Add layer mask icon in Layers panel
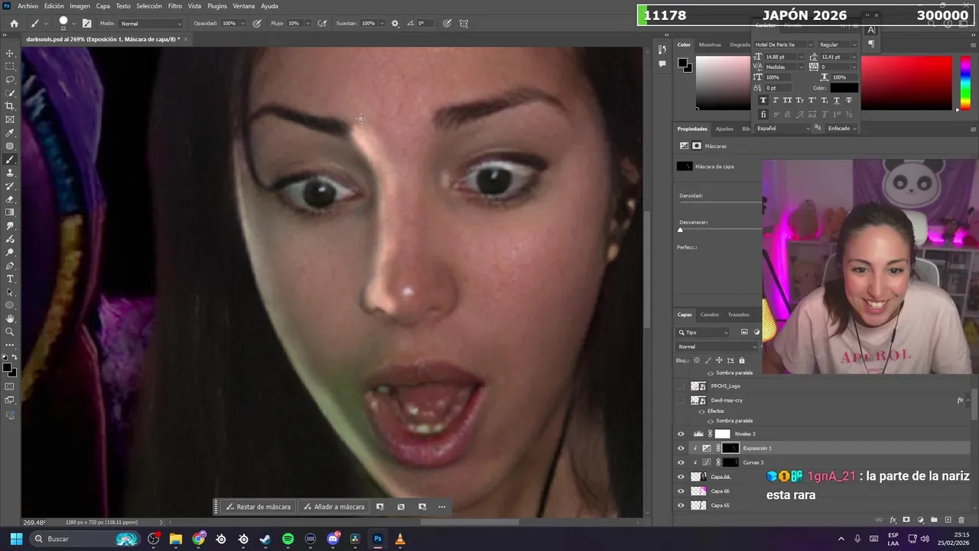The image size is (979, 551). pos(906,520)
